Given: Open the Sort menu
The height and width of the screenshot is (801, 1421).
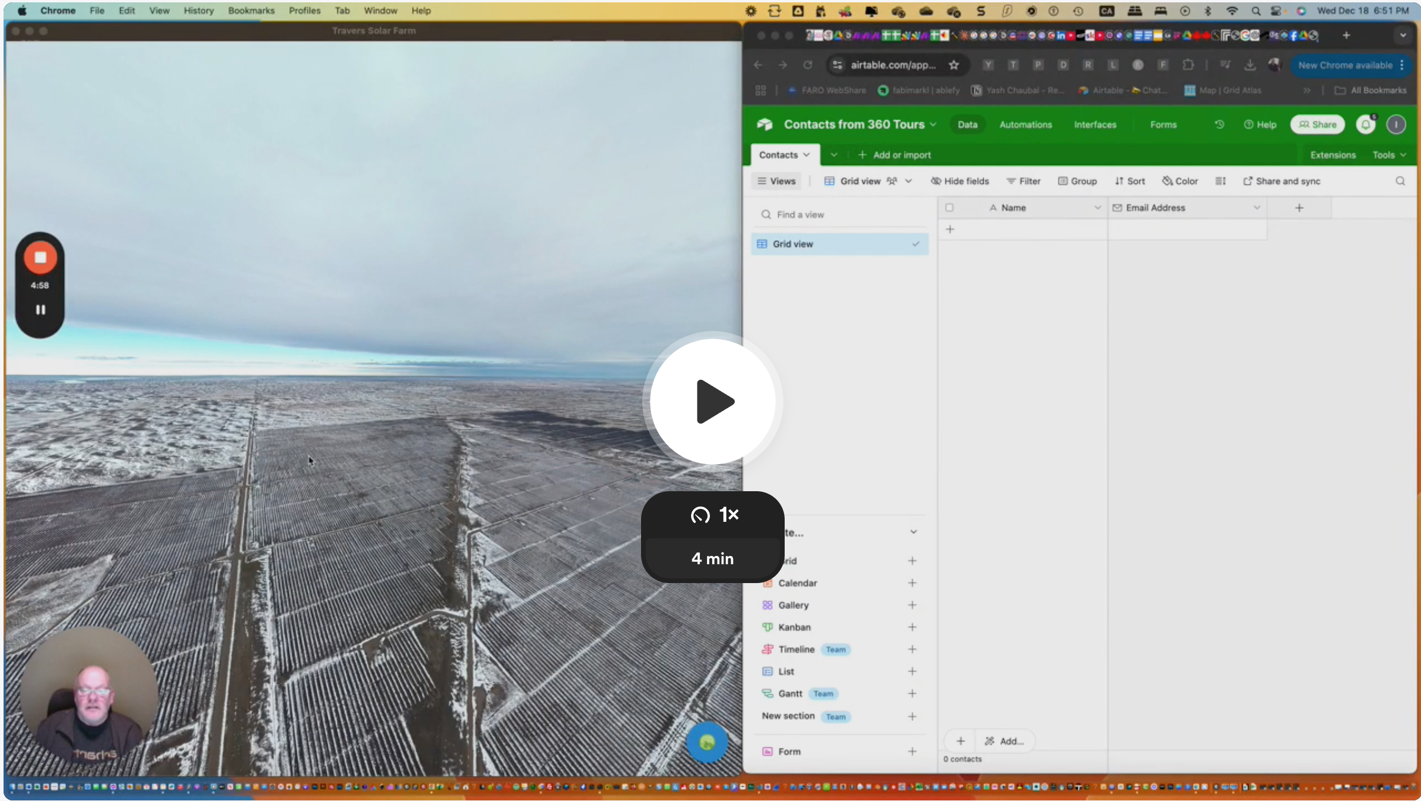Looking at the screenshot, I should [1130, 181].
